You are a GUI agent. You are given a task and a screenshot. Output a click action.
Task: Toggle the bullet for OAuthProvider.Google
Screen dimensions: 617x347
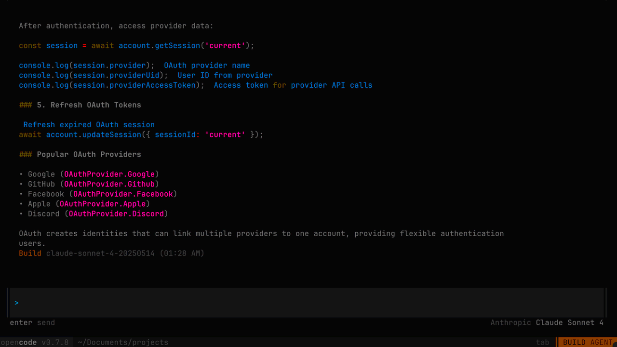pyautogui.click(x=21, y=174)
